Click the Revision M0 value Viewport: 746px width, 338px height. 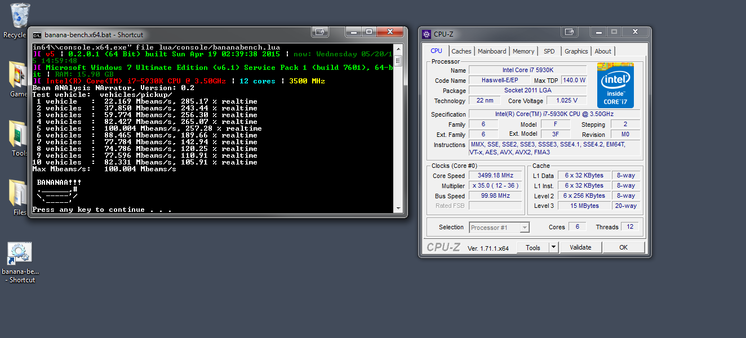[625, 135]
